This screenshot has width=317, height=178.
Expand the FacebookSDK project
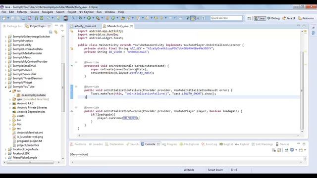tap(5, 154)
